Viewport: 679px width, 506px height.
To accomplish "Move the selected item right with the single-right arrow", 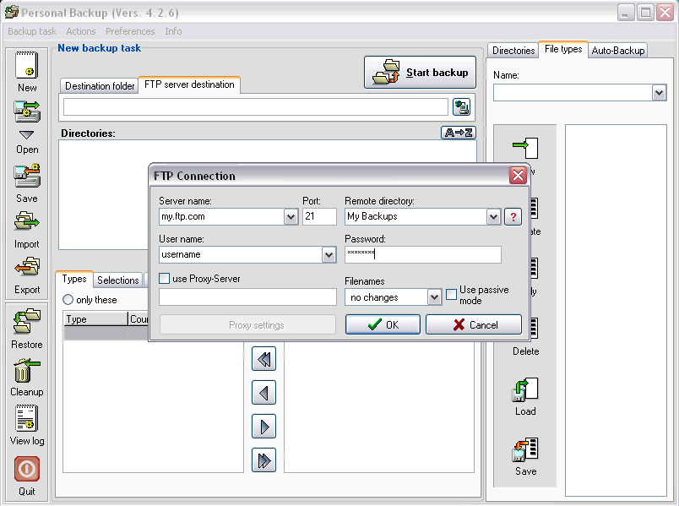I will tap(263, 427).
